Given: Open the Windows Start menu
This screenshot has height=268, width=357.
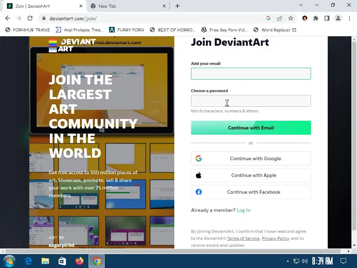Looking at the screenshot, I should pos(9,261).
